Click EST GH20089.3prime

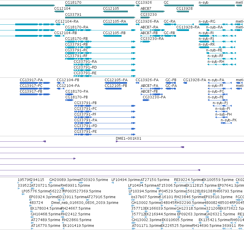pyautogui.click(x=51, y=183)
